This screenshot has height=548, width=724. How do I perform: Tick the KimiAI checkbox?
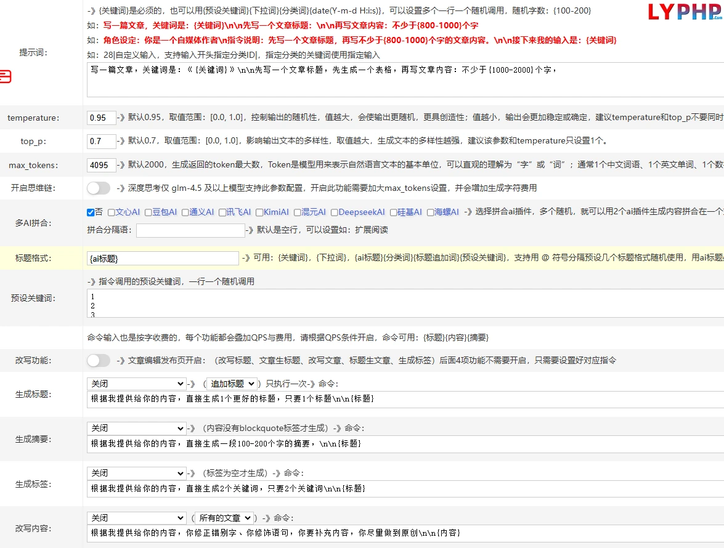coord(259,212)
